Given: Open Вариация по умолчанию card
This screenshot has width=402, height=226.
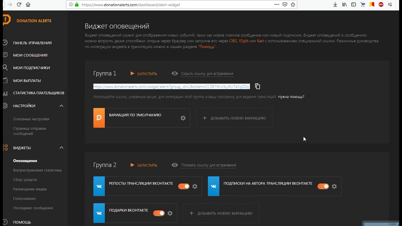Looking at the screenshot, I should [142, 118].
